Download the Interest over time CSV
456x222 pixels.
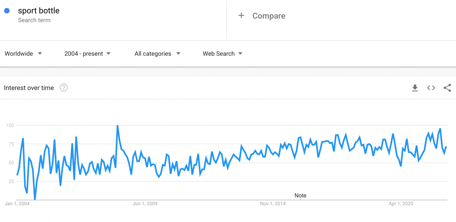pos(415,88)
